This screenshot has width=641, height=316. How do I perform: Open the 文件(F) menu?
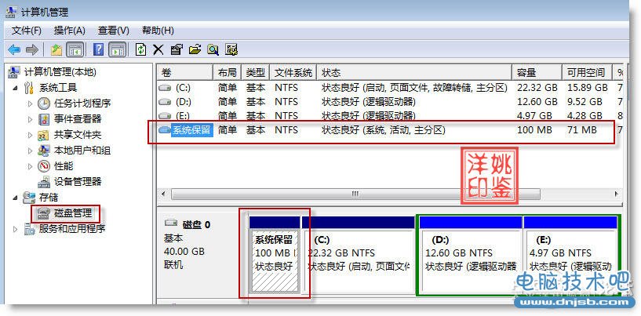click(27, 31)
